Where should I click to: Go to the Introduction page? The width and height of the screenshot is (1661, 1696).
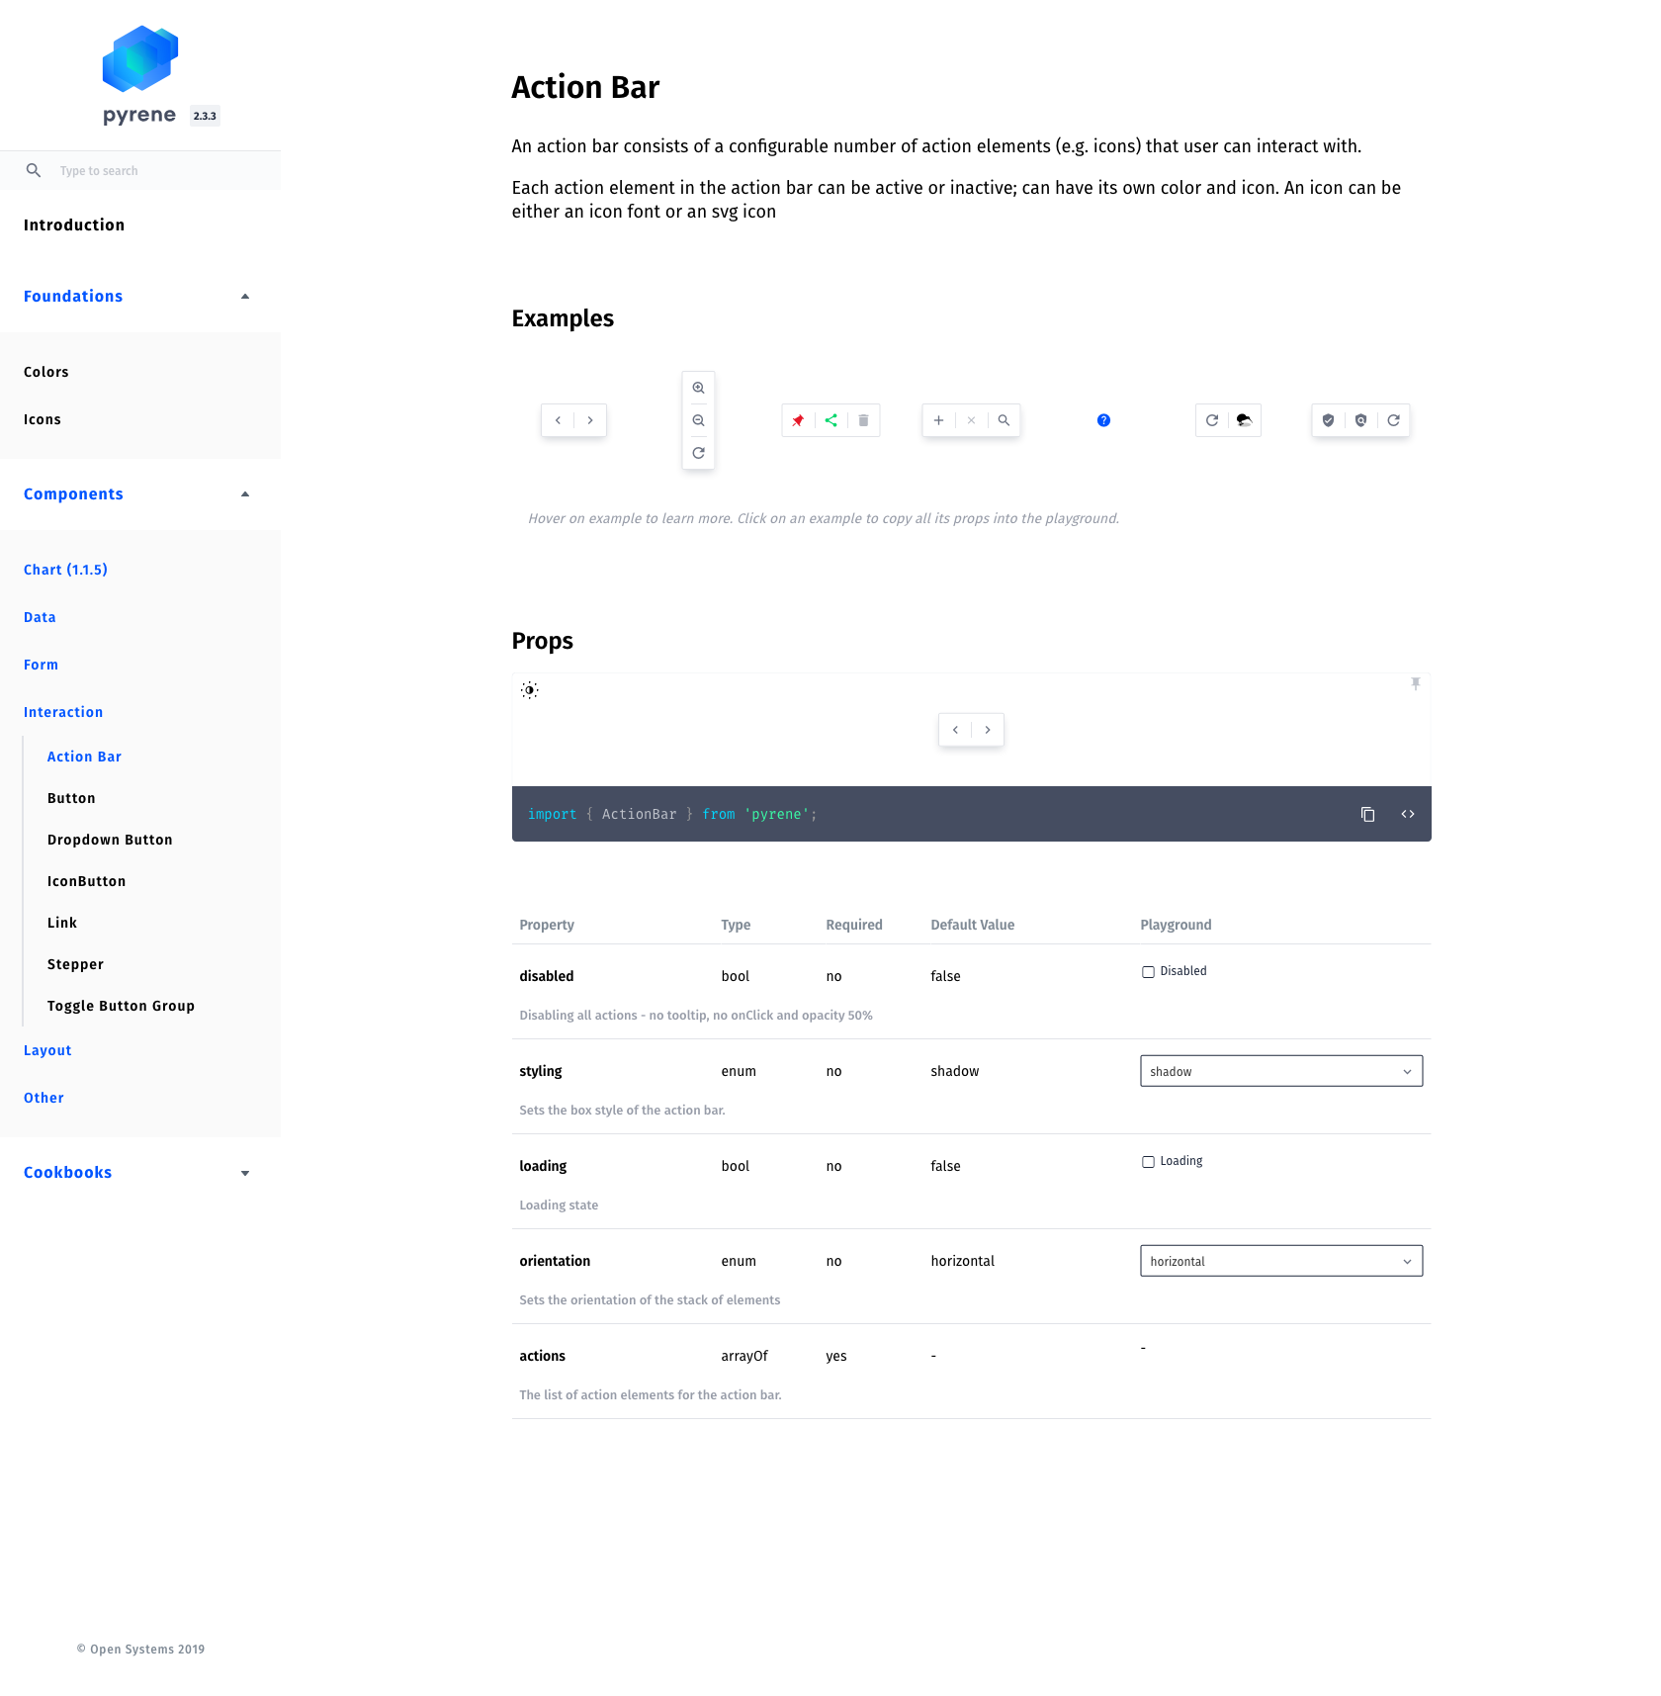[x=74, y=225]
